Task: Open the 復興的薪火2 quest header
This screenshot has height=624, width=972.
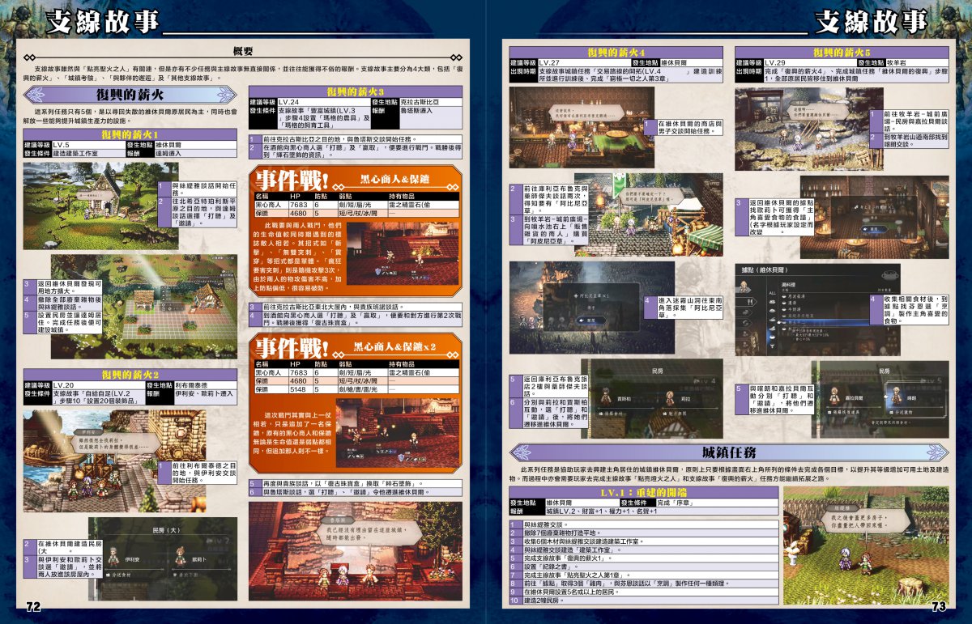Action: (x=130, y=374)
